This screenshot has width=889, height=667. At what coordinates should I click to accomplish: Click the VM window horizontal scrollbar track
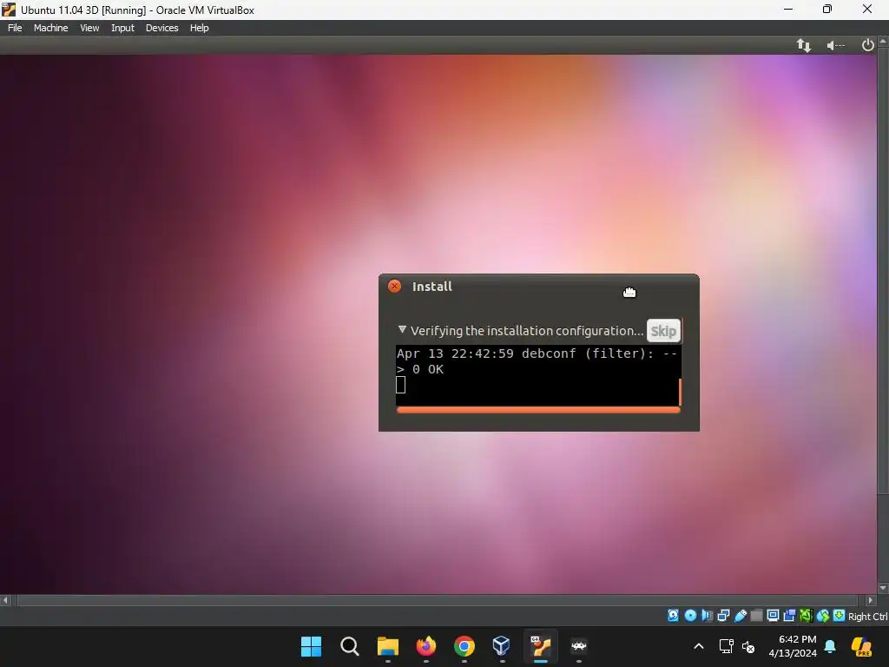pos(438,600)
